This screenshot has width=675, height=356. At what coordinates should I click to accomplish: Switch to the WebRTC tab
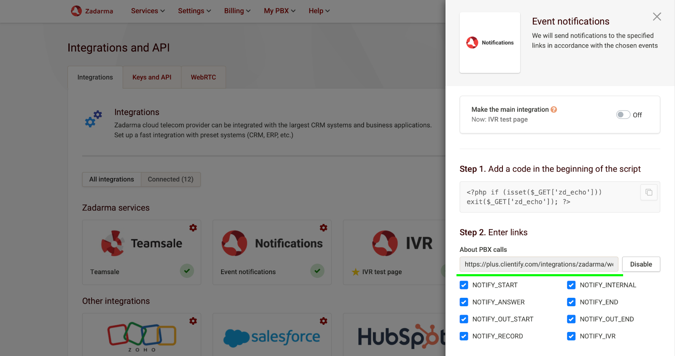pos(203,77)
